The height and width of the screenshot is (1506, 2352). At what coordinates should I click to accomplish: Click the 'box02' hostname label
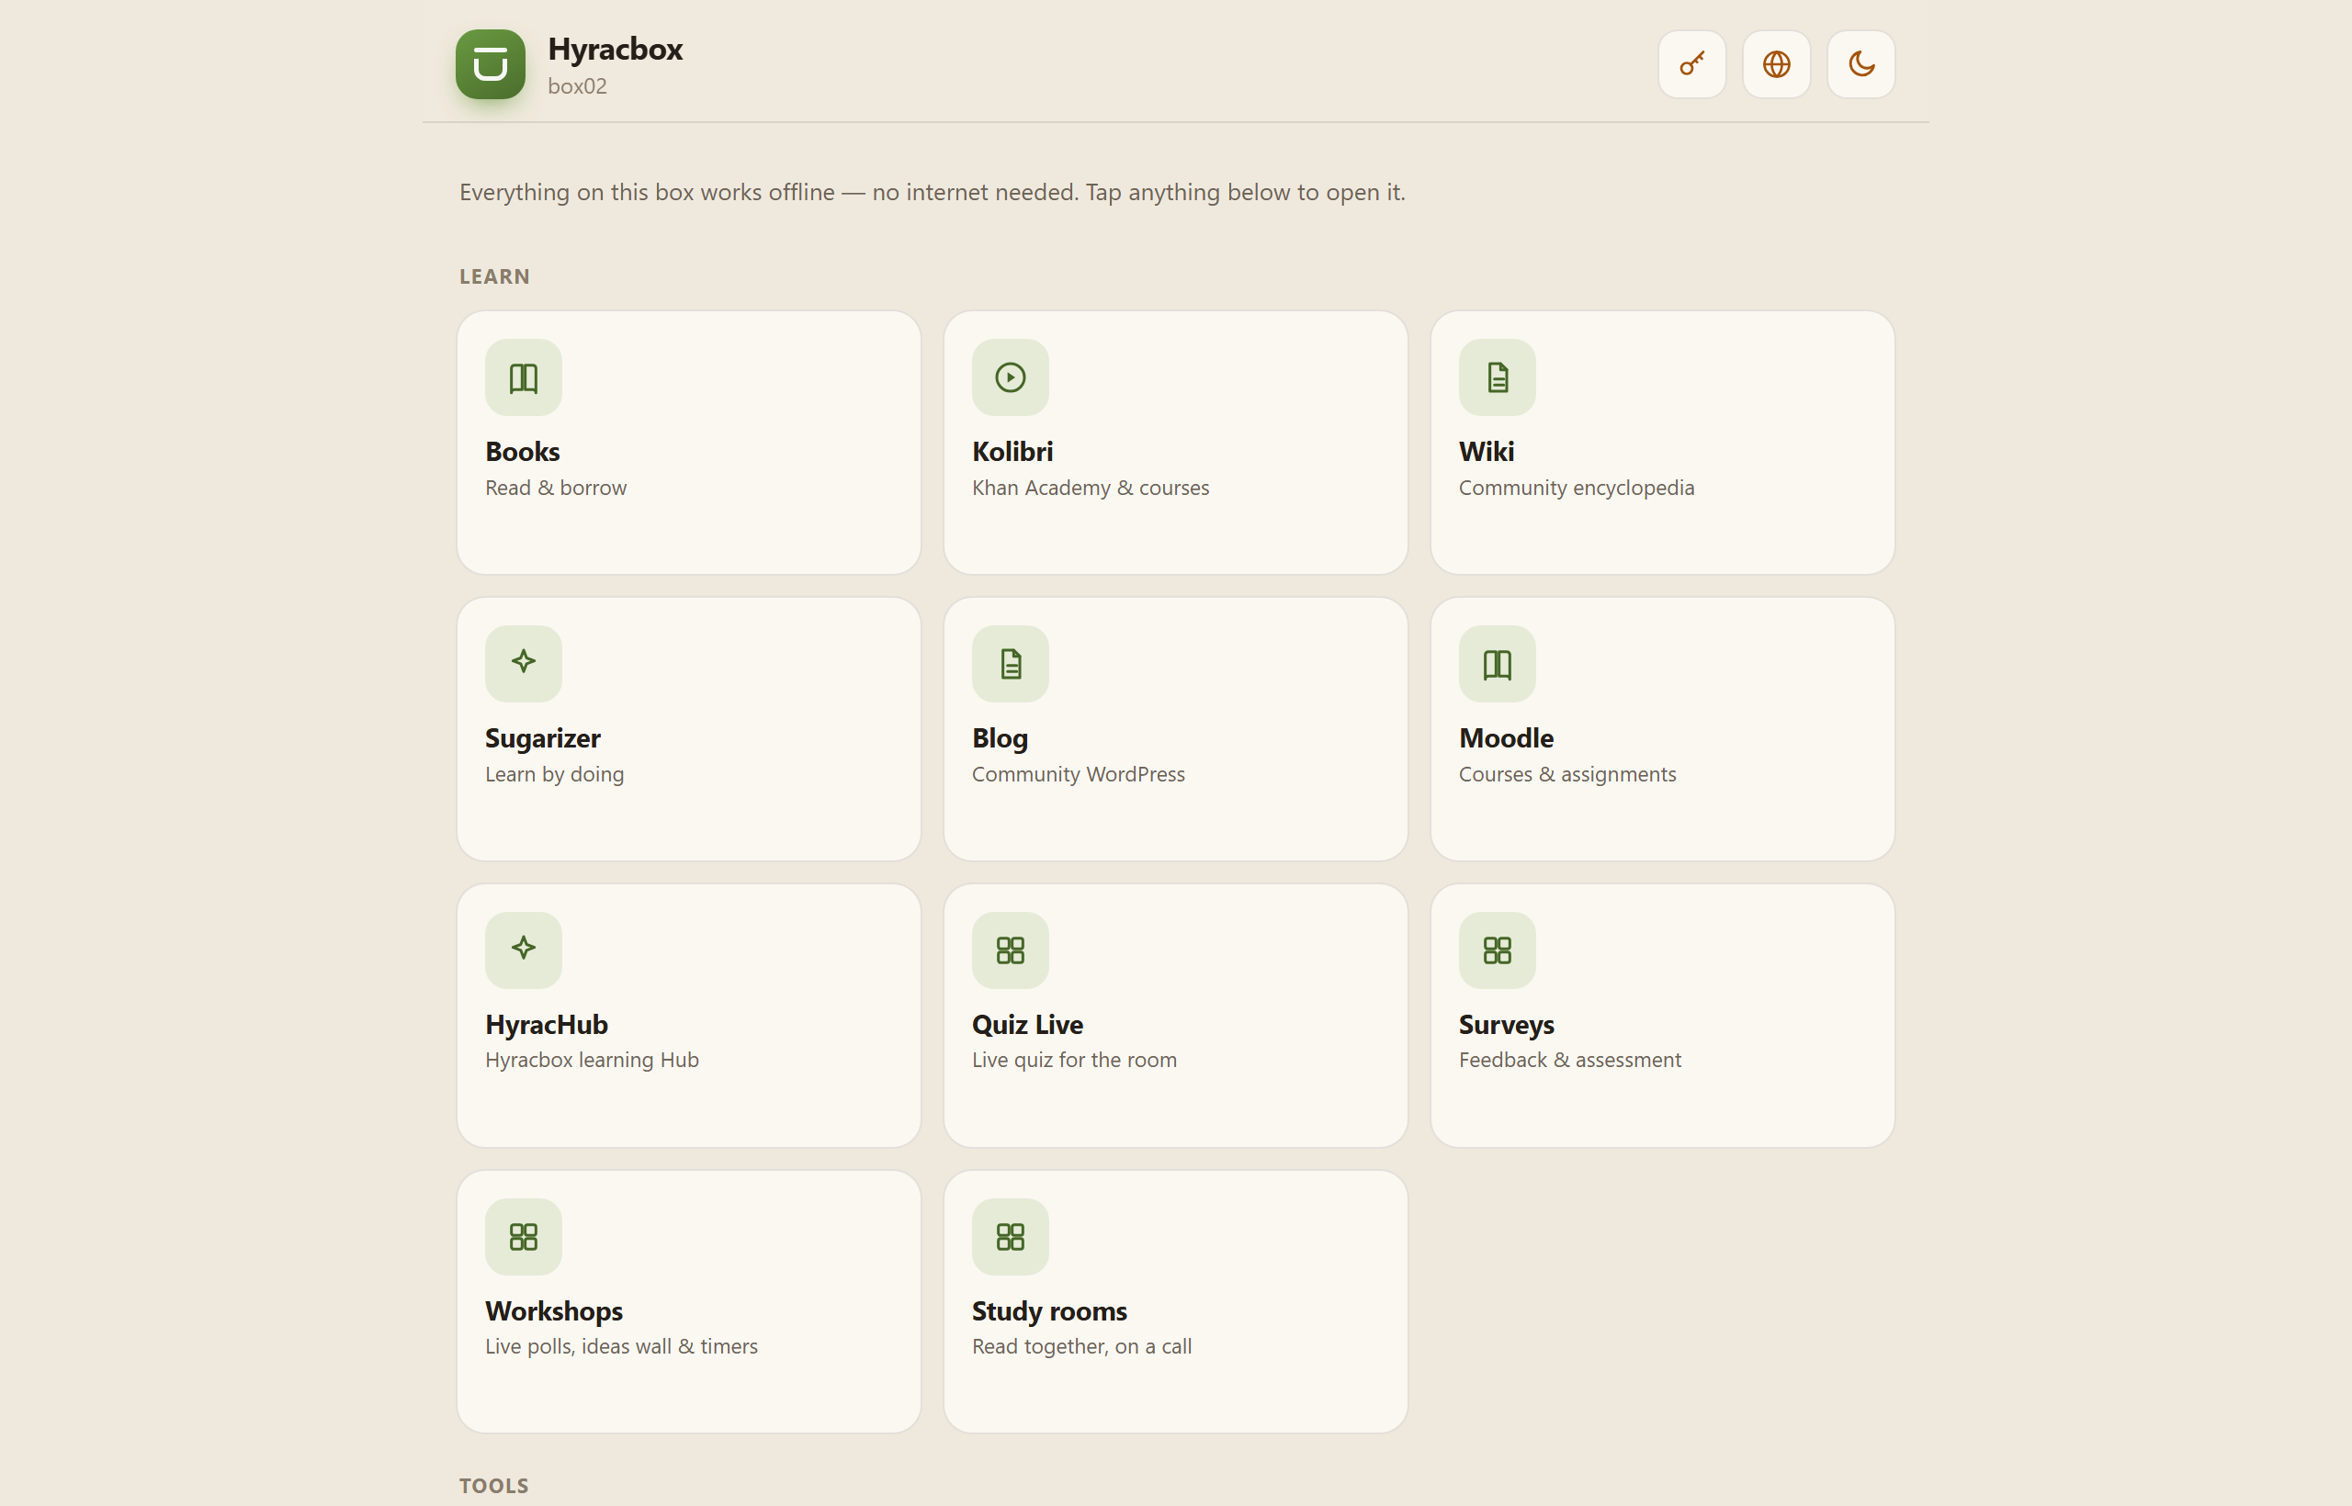(577, 86)
